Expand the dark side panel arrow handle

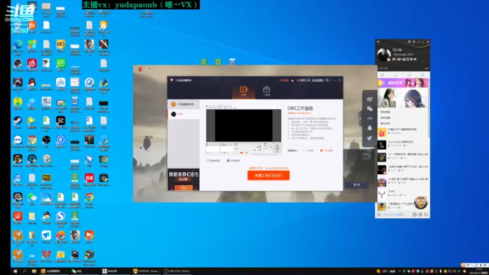361,119
